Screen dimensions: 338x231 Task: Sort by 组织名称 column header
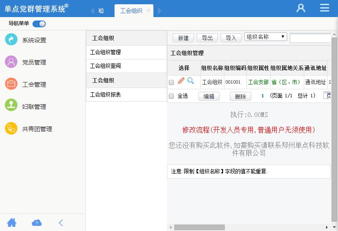click(x=212, y=68)
